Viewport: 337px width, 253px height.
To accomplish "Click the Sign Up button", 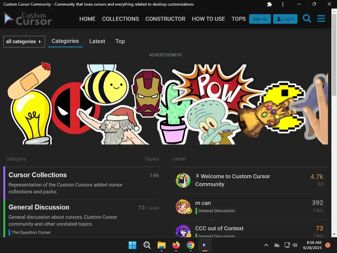I will (x=260, y=19).
